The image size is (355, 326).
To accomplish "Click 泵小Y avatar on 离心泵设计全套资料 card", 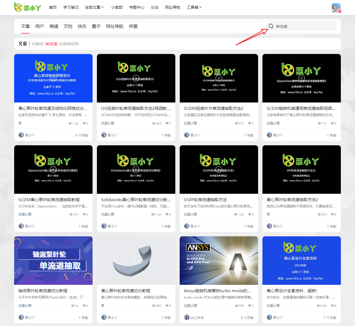I will (x=270, y=317).
